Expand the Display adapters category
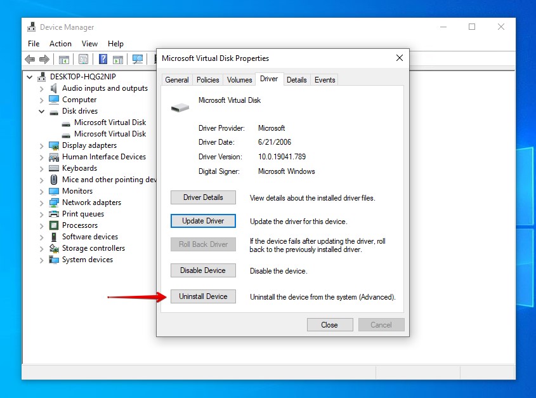This screenshot has width=536, height=398. (41, 146)
